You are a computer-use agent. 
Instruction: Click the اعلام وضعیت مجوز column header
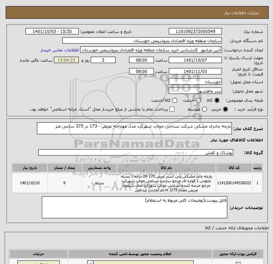140,254
